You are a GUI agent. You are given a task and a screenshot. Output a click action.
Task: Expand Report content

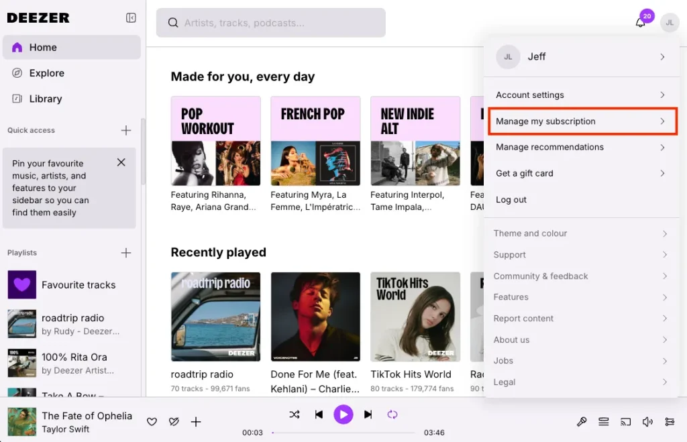click(x=582, y=319)
